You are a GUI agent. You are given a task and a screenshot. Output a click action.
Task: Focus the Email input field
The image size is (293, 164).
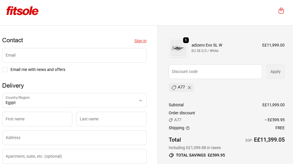pos(74,55)
